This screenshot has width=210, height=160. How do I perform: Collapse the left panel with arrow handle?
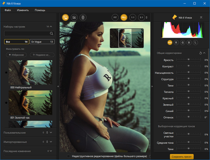pyautogui.click(x=58, y=86)
